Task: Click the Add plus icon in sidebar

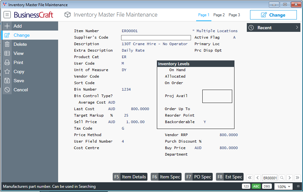Action: click(x=7, y=26)
